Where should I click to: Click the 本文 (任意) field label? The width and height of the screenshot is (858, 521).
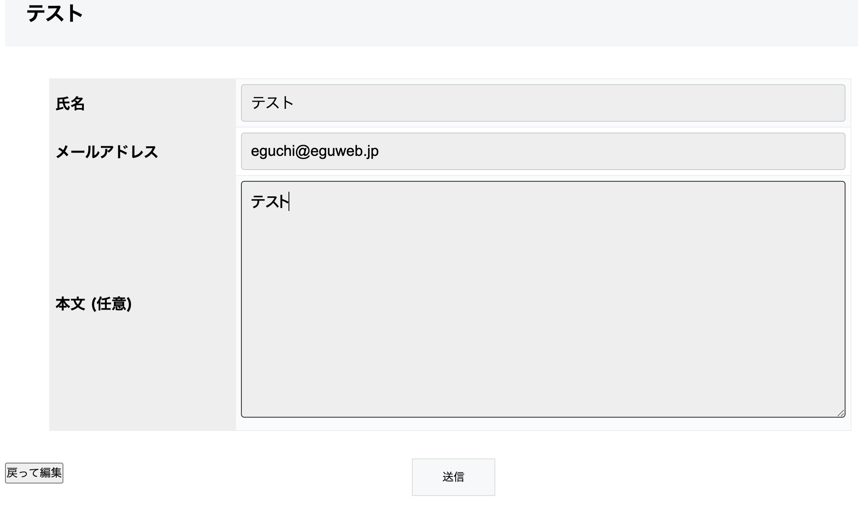[93, 304]
